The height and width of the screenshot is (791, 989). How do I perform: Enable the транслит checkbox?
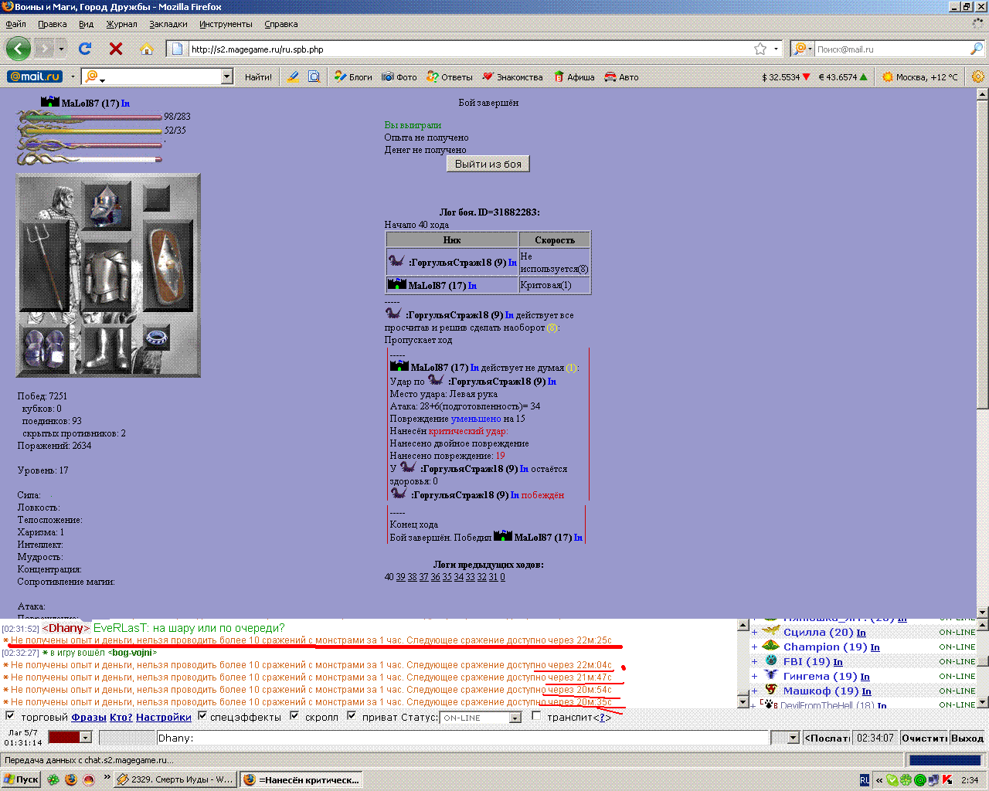coord(536,716)
